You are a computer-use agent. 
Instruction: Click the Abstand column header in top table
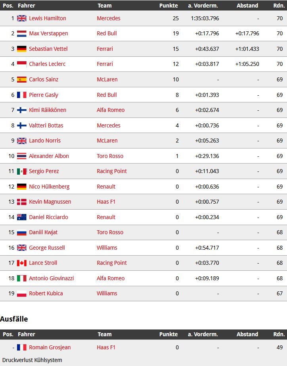(x=247, y=6)
